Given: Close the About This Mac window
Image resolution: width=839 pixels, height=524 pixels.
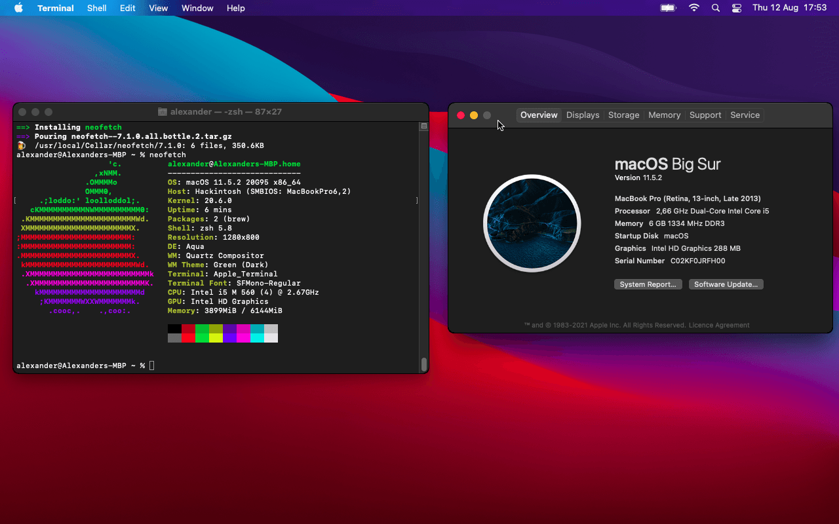Looking at the screenshot, I should tap(461, 115).
